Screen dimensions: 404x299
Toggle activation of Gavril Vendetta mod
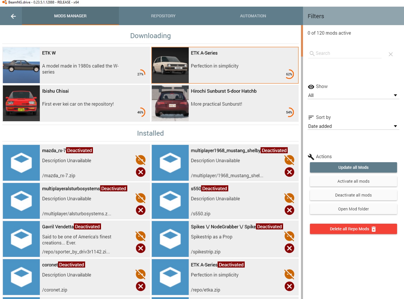click(x=141, y=236)
